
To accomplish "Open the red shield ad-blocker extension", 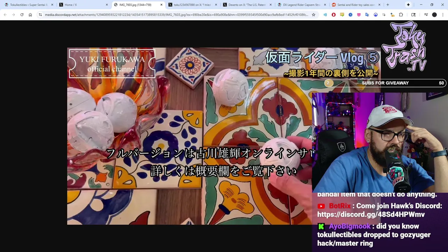I will click(x=334, y=15).
